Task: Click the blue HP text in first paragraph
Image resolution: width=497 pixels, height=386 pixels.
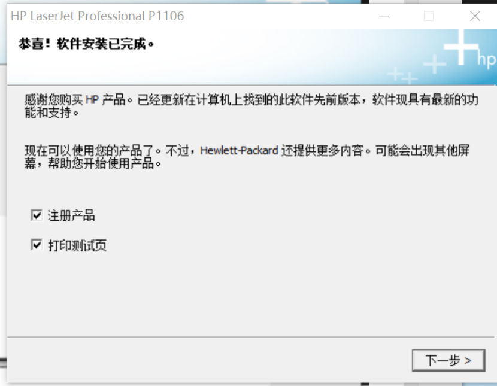Action: [92, 100]
